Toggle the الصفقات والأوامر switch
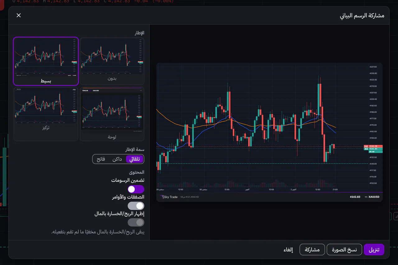Screen dimensions: 398x265 pyautogui.click(x=136, y=206)
